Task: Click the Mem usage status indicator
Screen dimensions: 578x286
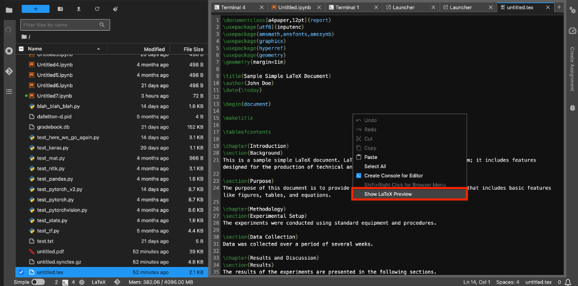Action: pos(161,282)
